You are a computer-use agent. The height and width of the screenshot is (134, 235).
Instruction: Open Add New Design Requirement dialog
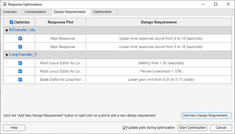(206, 116)
